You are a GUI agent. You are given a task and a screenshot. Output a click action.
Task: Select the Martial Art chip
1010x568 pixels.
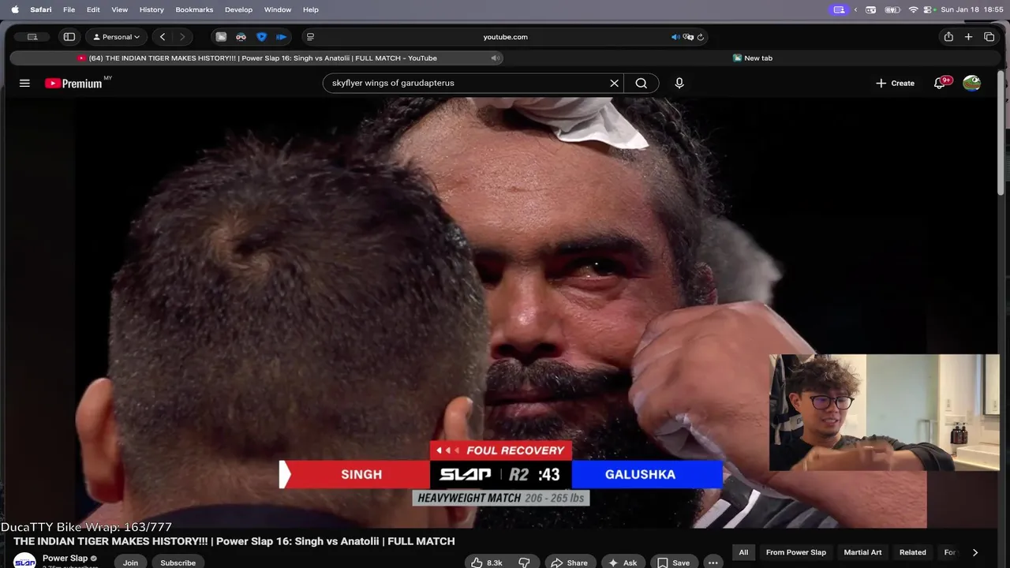coord(862,552)
